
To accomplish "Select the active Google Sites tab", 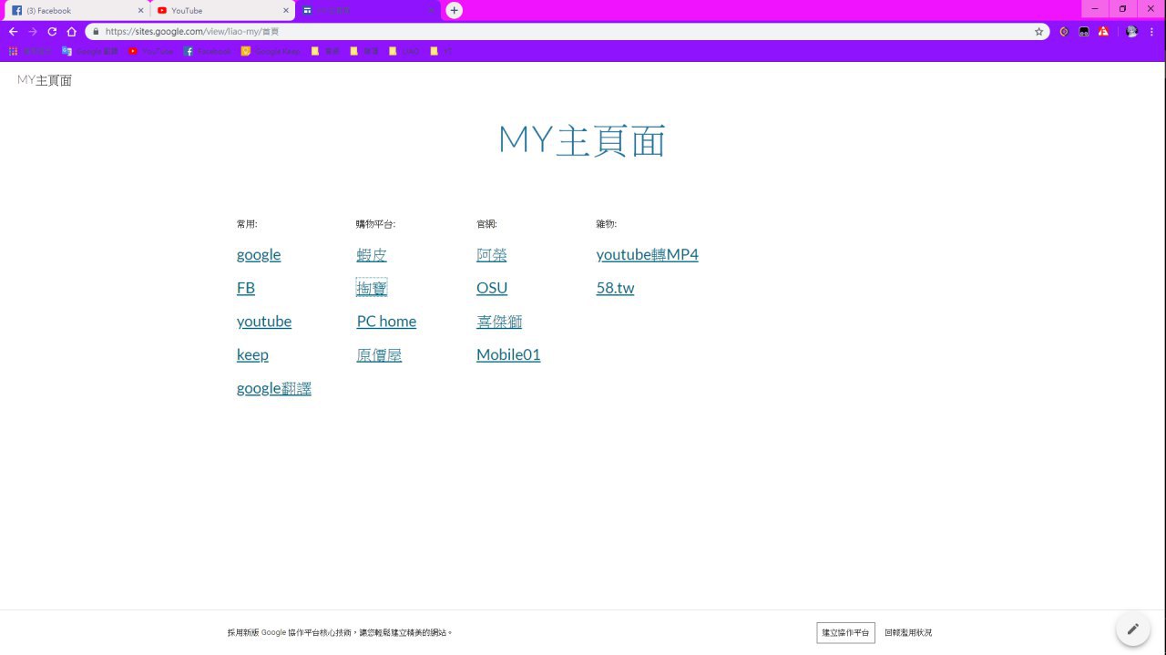I will pos(368,11).
